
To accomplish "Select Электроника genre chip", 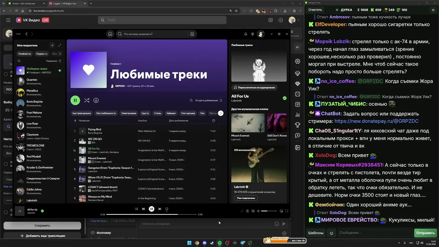I will pyautogui.click(x=129, y=113).
